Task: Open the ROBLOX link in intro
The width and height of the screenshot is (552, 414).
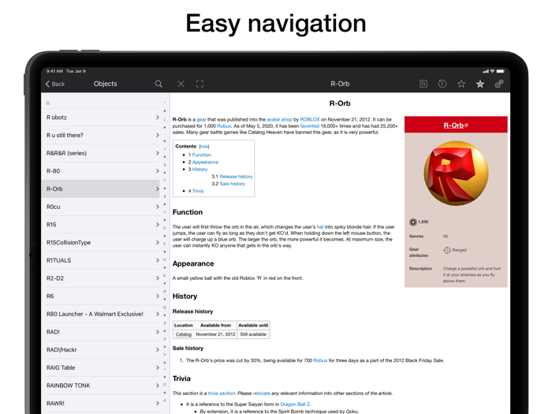Action: [x=310, y=120]
